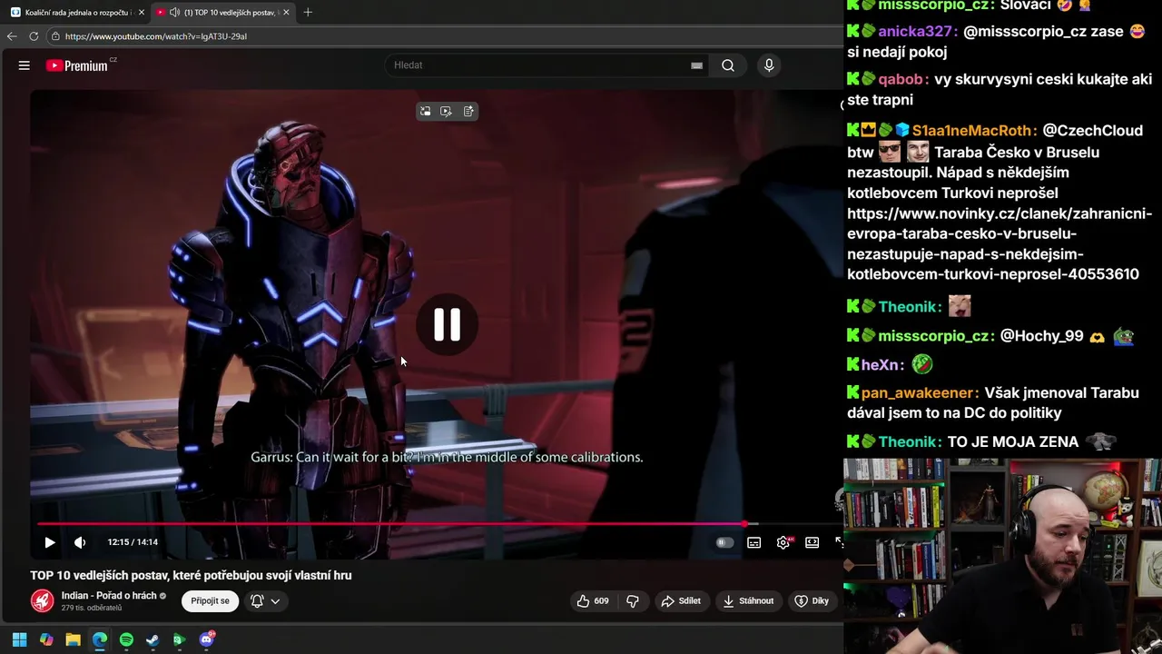1162x654 pixels.
Task: Click the search magnifier button
Action: [728, 65]
